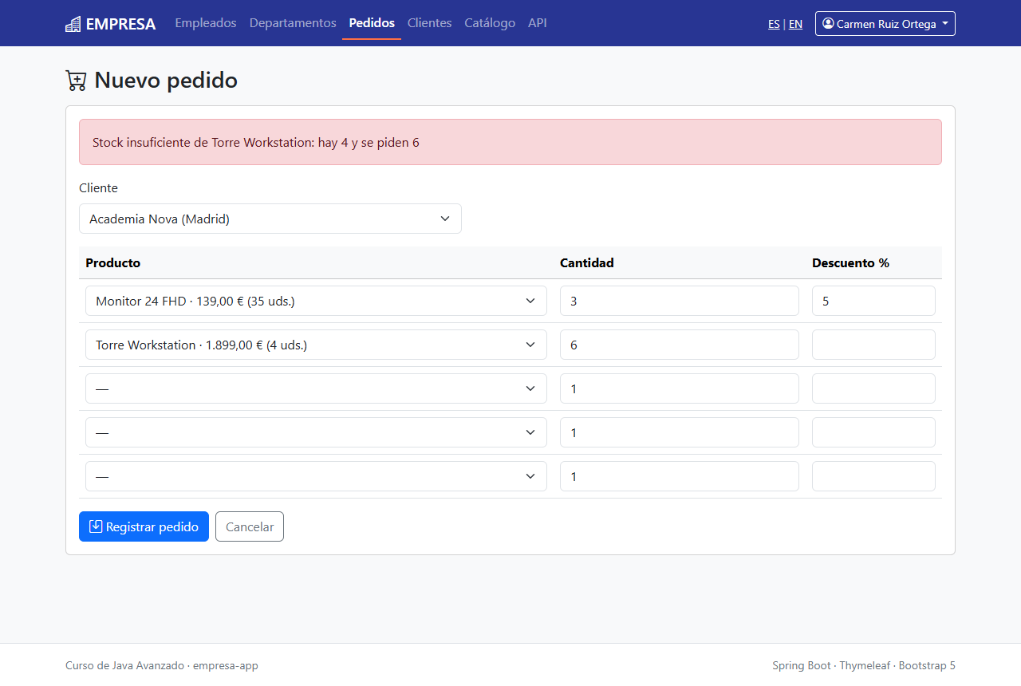Switch language to ES
The height and width of the screenshot is (686, 1021).
774,24
